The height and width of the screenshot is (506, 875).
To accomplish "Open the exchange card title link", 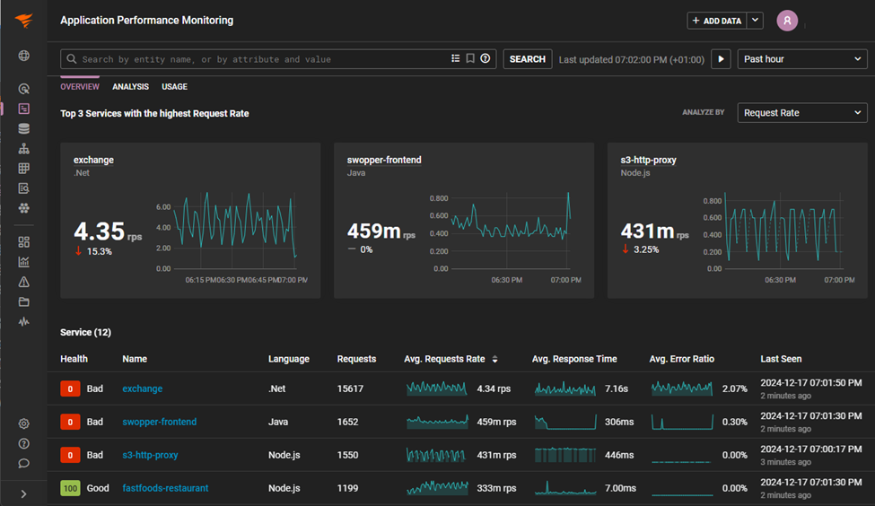I will [93, 160].
